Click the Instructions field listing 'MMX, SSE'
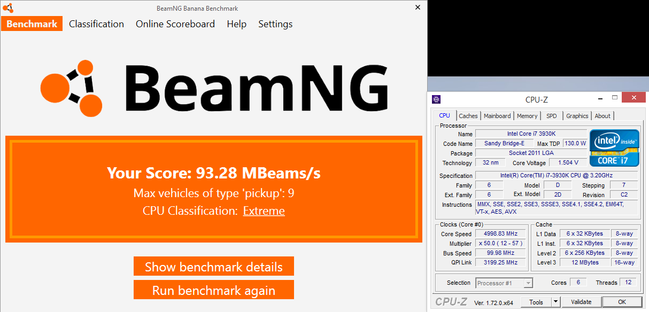The width and height of the screenshot is (649, 312). 557,207
